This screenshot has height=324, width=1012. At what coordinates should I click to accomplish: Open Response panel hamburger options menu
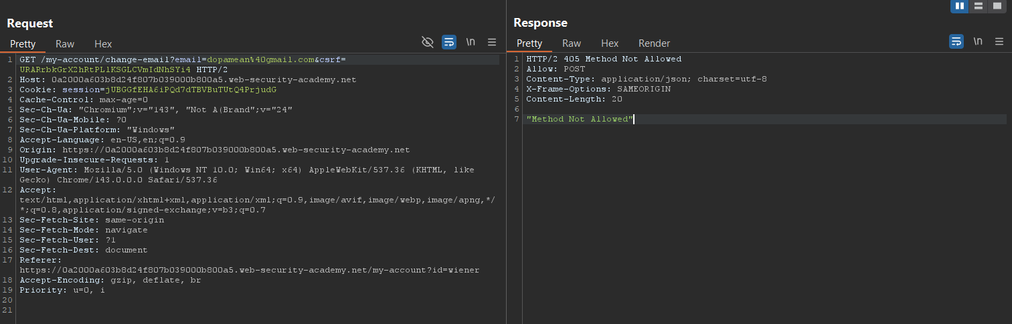[x=999, y=41]
